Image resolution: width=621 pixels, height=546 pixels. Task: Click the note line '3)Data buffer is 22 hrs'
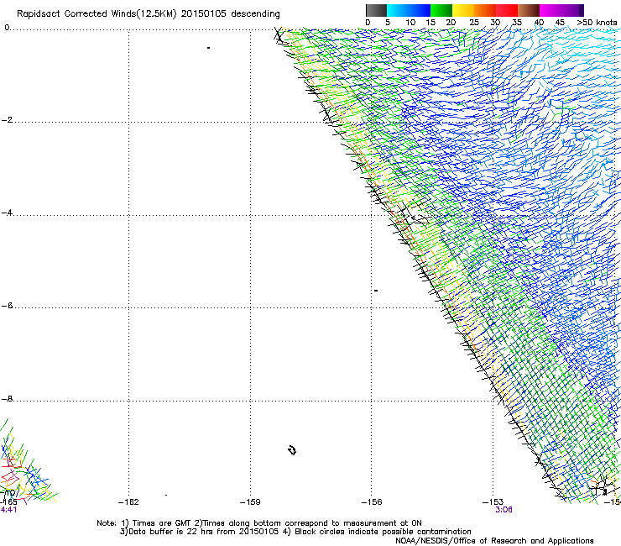pos(295,532)
